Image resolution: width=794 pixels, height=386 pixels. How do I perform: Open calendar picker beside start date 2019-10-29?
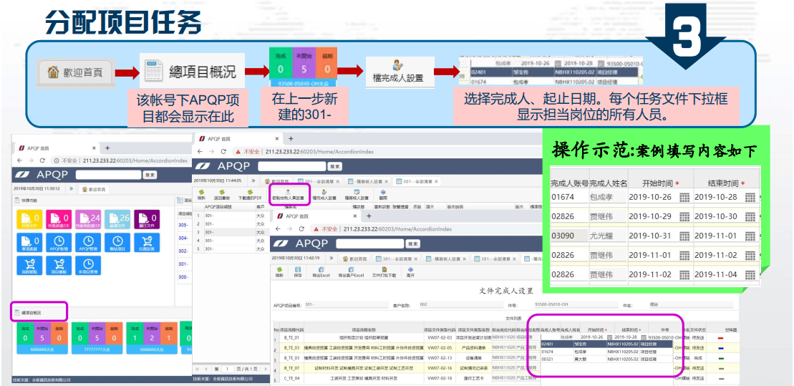684,216
